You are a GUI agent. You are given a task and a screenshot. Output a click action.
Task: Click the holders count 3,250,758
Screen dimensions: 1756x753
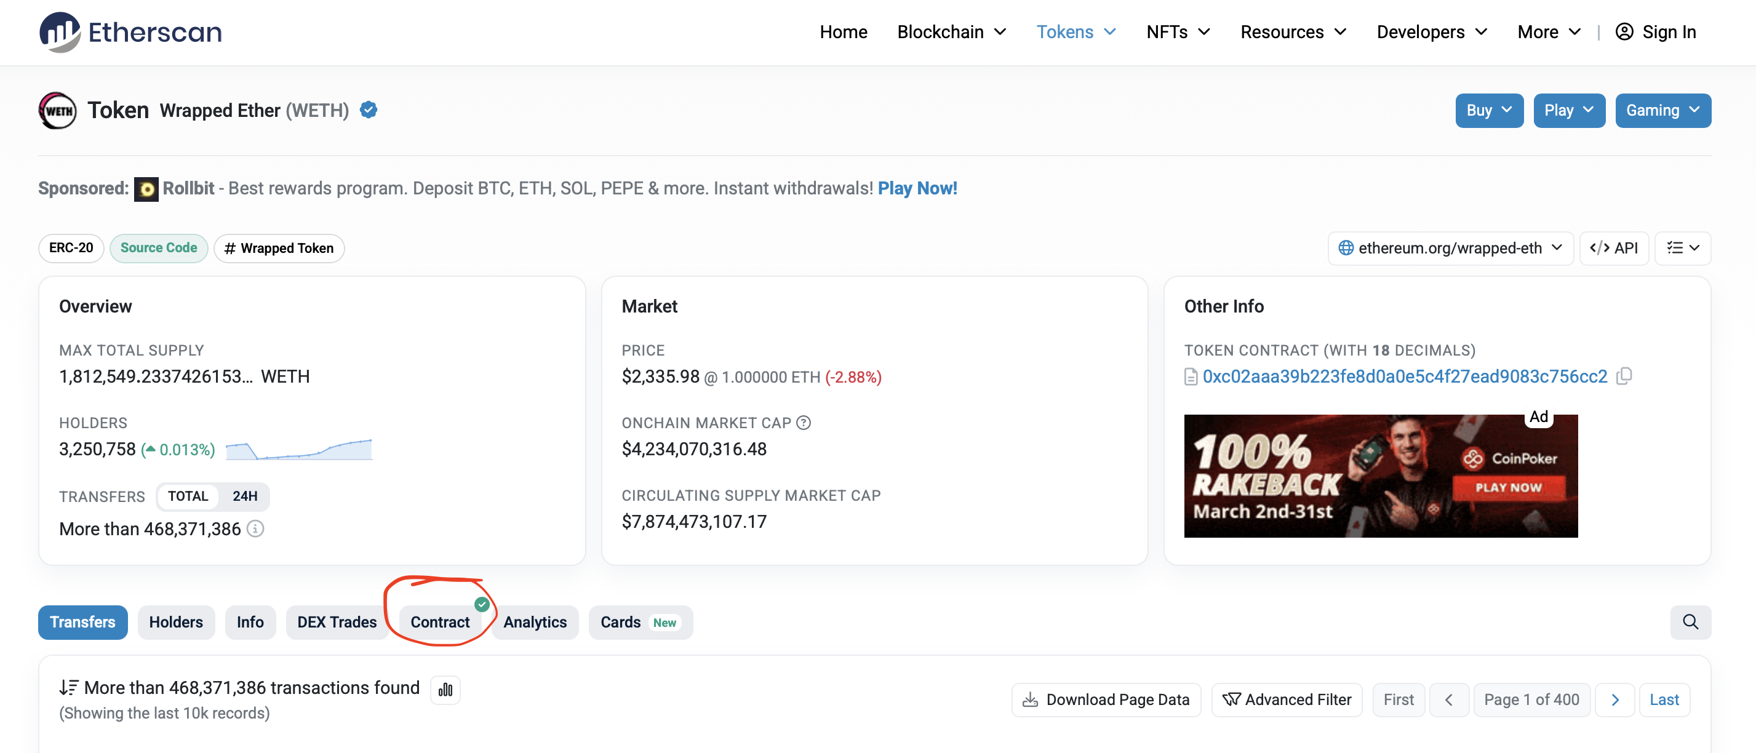97,449
